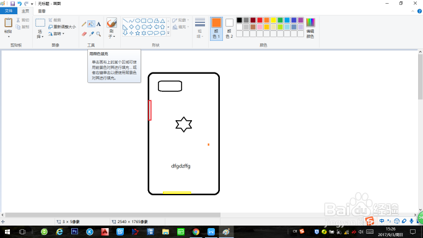Image resolution: width=423 pixels, height=238 pixels.
Task: Choose the Right arrow shape
Action: tap(150, 27)
